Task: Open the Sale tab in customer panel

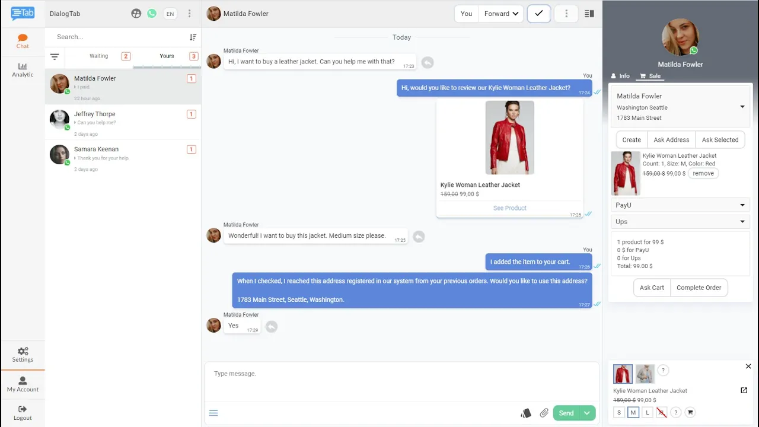Action: click(650, 76)
